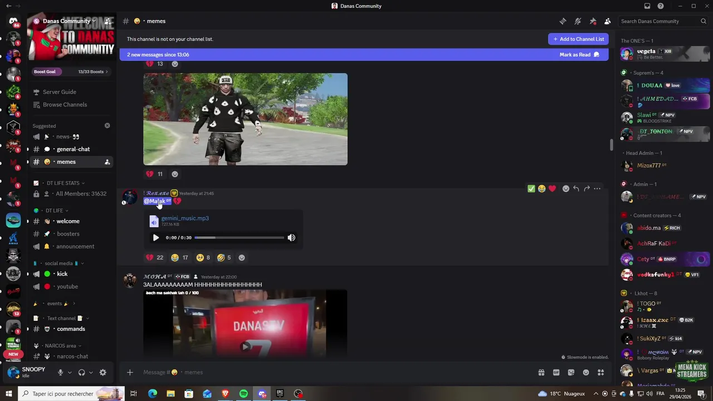Click Mark as Read button

pyautogui.click(x=579, y=55)
